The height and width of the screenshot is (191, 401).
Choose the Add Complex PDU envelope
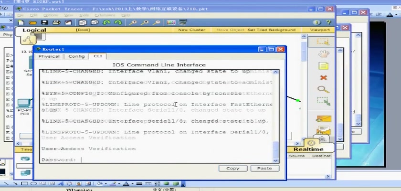(x=324, y=130)
